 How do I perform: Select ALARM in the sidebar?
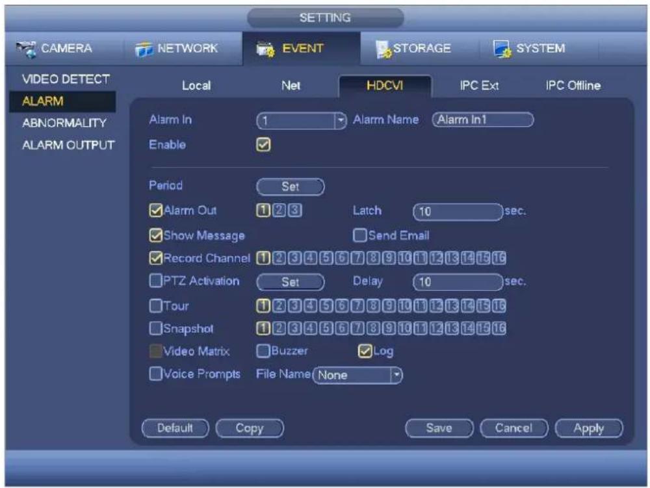62,101
